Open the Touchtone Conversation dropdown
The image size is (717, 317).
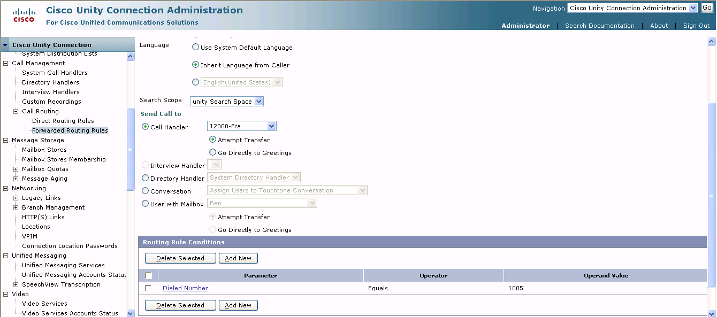click(287, 190)
